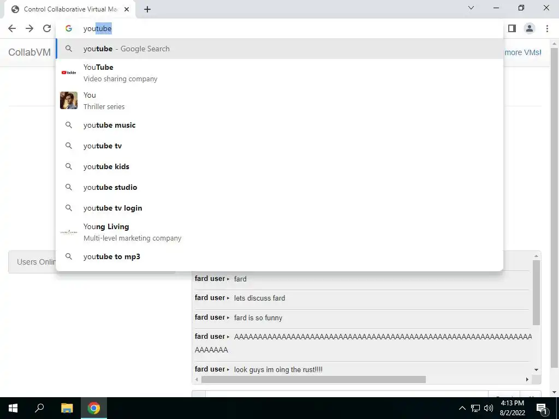Open the notification center icon
The image size is (559, 419).
pos(542,408)
